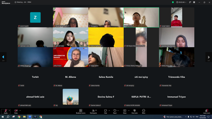Open the Participants list

(x=93, y=111)
